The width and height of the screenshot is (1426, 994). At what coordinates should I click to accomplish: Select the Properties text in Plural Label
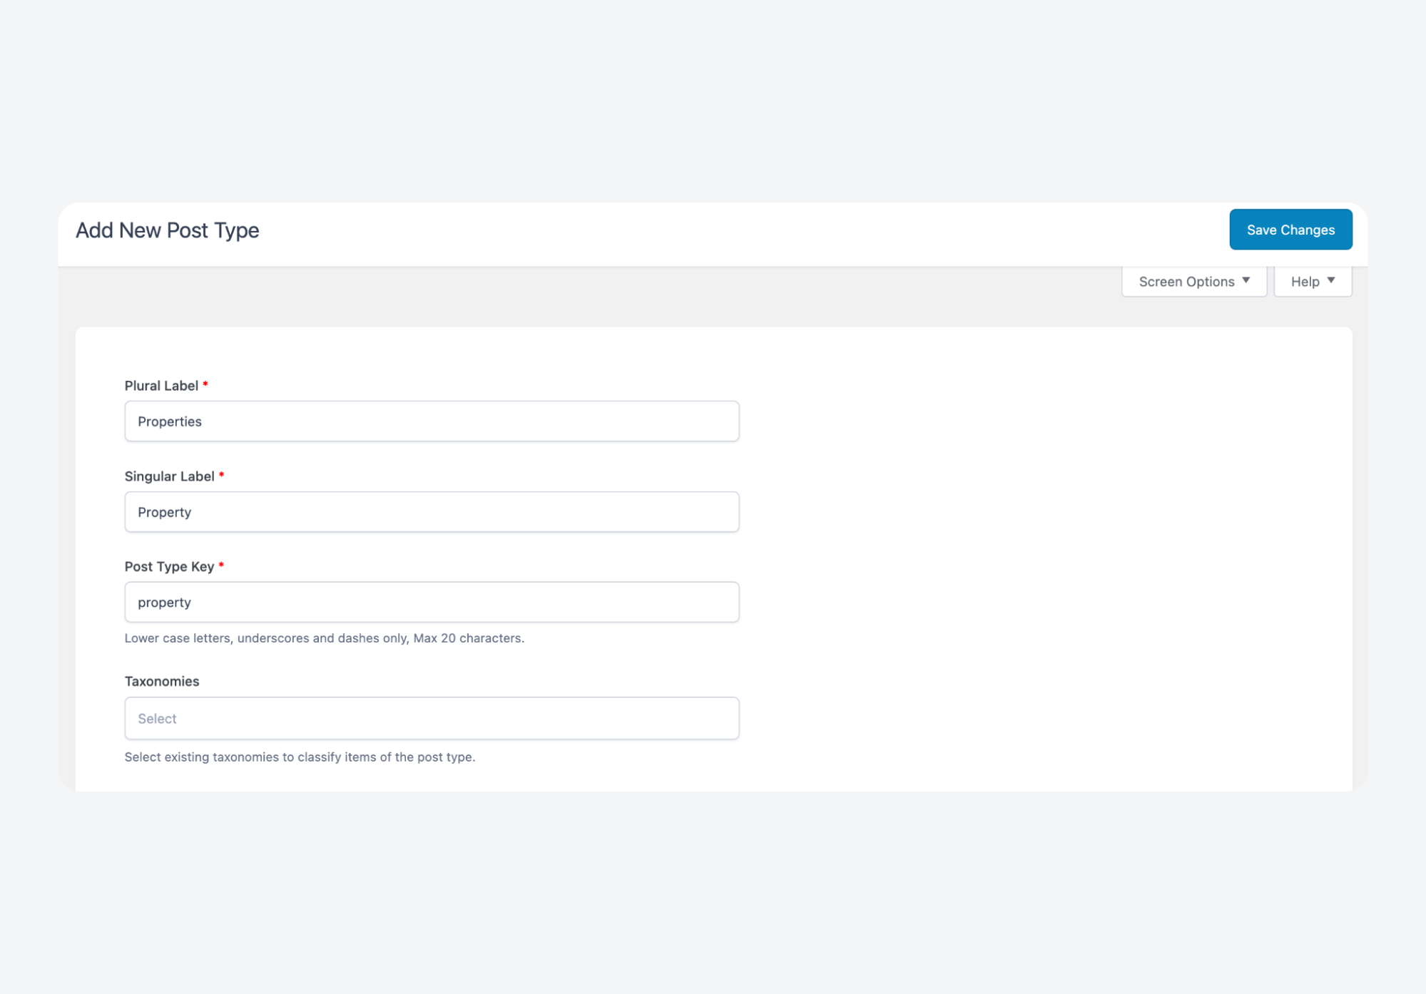[170, 421]
